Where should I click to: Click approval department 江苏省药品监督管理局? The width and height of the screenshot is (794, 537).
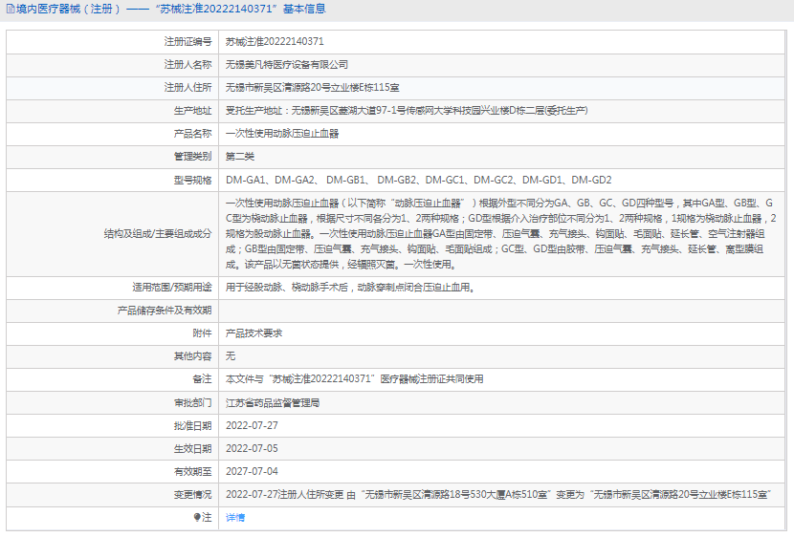click(x=273, y=402)
